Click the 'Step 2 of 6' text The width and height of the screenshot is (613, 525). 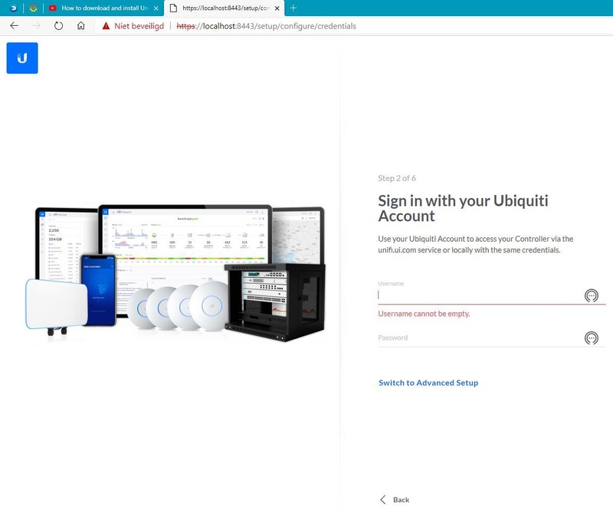click(x=397, y=178)
